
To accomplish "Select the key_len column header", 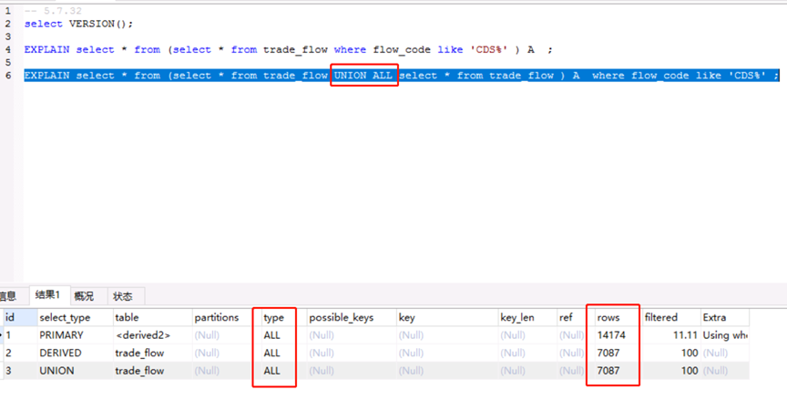I will pos(528,317).
